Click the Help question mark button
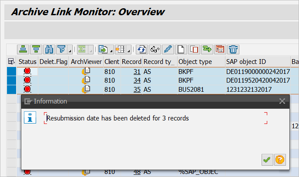 (x=280, y=160)
